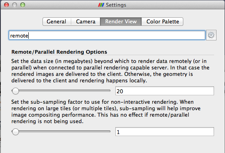225x153 pixels.
Task: Minimize the Settings window with the gray button
Action: pyautogui.click(x=15, y=5)
